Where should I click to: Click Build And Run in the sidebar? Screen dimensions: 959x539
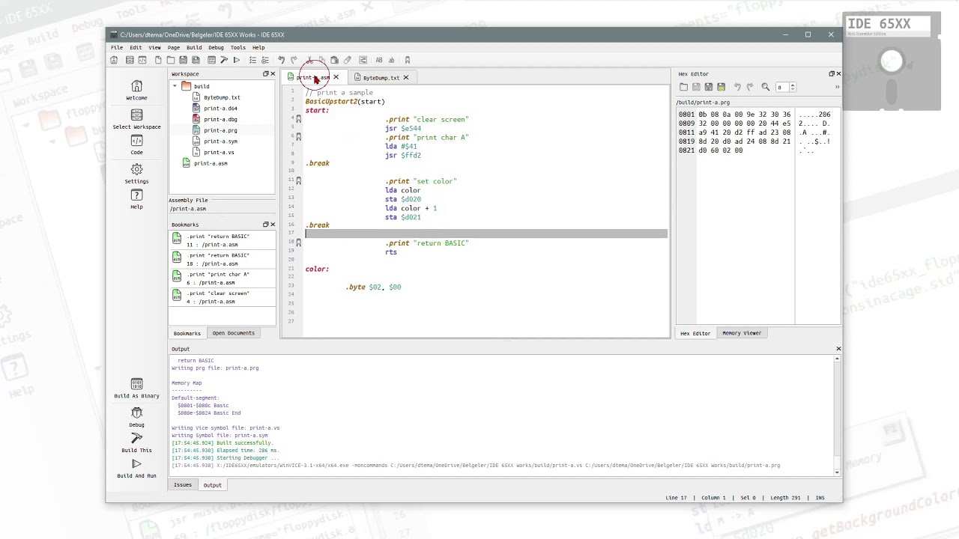136,468
